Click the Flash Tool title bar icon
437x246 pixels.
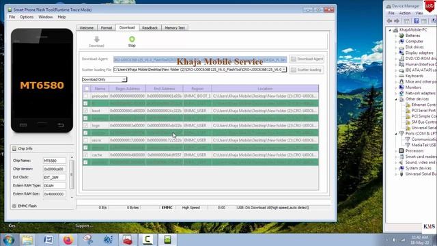point(10,10)
